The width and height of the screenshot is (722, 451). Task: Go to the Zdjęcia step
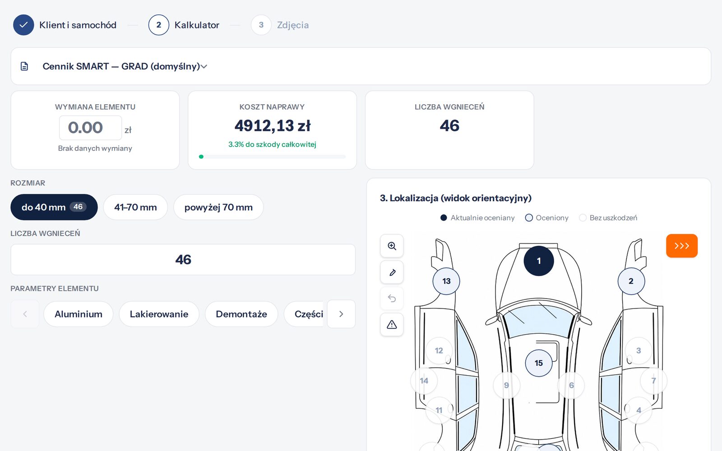coord(280,25)
